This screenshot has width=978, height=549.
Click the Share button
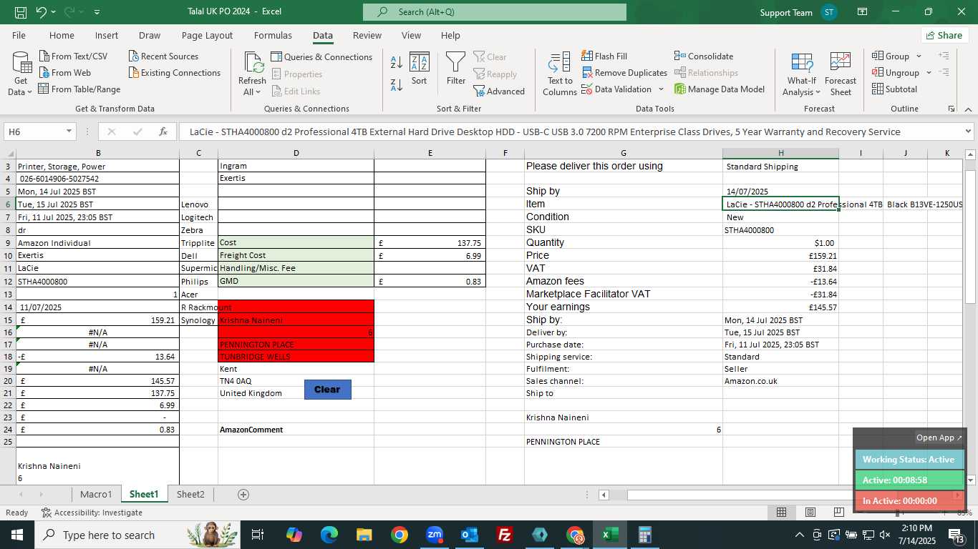pyautogui.click(x=944, y=35)
